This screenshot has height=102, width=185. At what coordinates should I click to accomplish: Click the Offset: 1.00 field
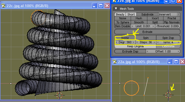[x=163, y=51]
